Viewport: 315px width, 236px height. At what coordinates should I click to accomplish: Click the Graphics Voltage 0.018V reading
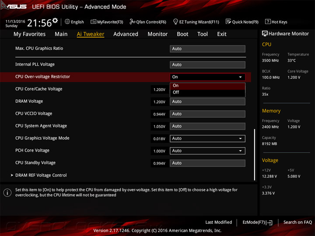159,139
